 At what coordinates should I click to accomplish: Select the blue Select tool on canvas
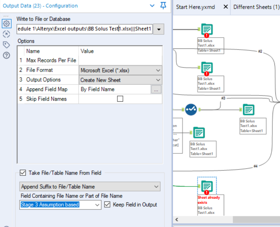(x=191, y=109)
